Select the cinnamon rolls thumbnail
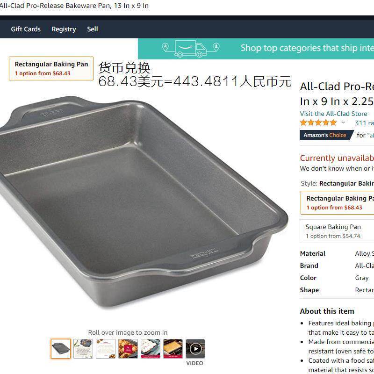This screenshot has height=374, width=374. [128, 349]
